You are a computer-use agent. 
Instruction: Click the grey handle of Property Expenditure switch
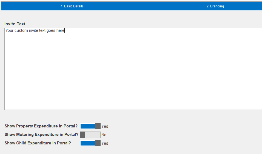tap(98, 126)
